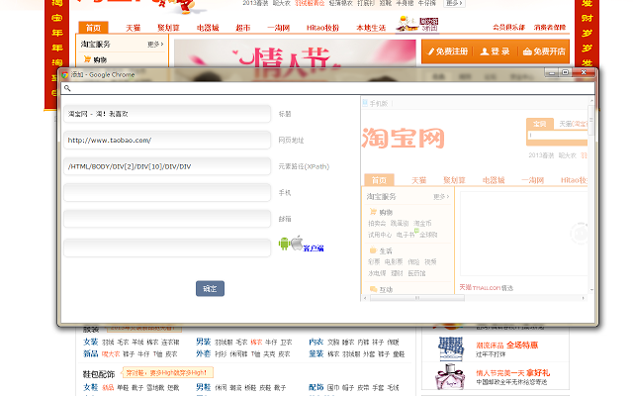This screenshot has height=396, width=633.
Task: Open the 手机版 link in the preview pane
Action: (378, 103)
